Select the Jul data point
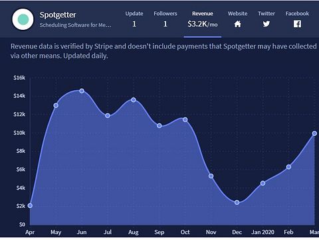Image resolution: width=319 pixels, height=240 pixels. point(108,115)
